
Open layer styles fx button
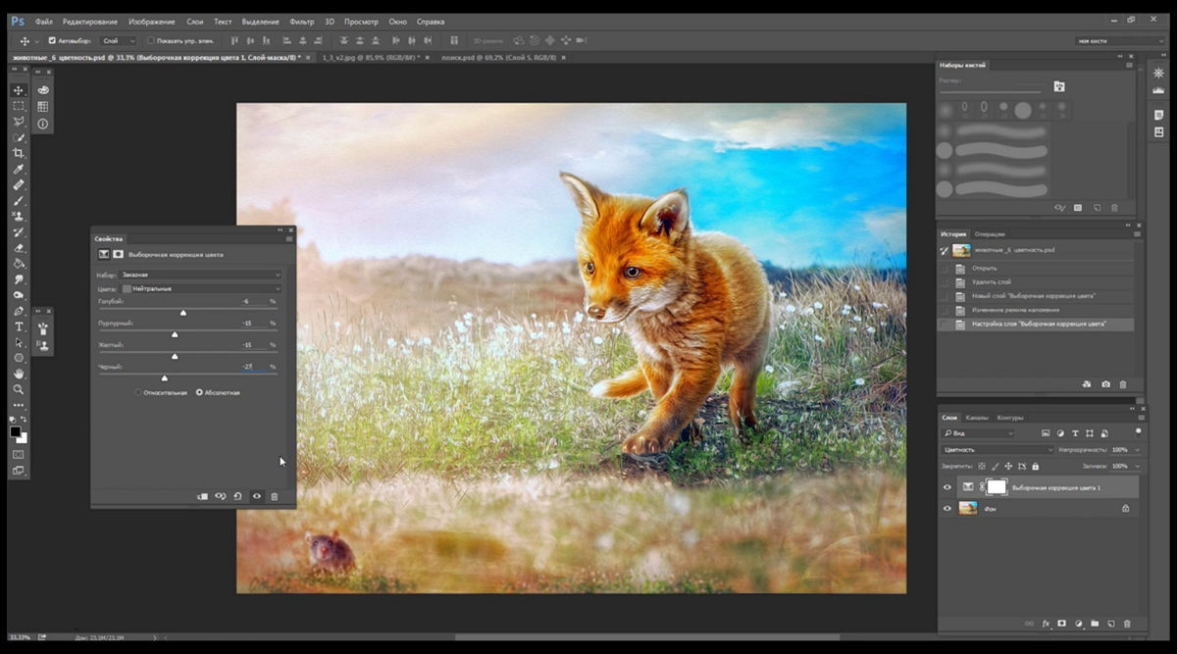click(x=1046, y=624)
